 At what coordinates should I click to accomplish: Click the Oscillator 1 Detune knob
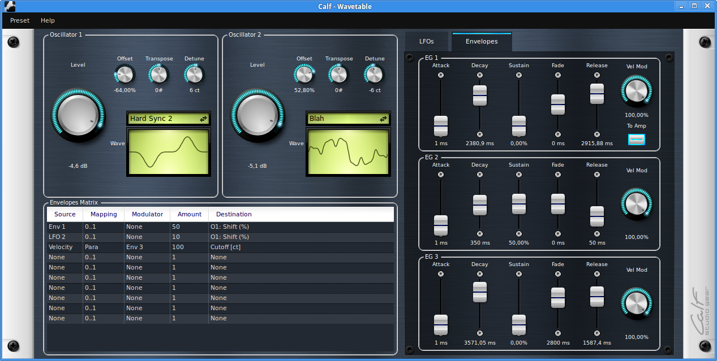pos(194,74)
